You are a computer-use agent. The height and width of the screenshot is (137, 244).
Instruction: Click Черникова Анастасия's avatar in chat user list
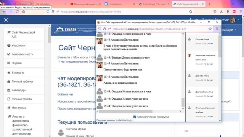point(189,55)
